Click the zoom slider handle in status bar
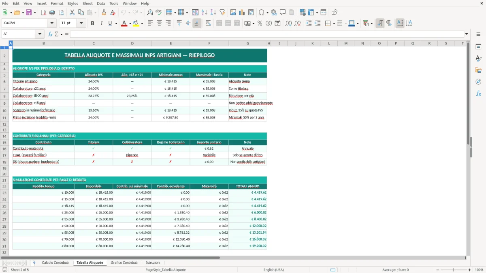 [x=453, y=270]
